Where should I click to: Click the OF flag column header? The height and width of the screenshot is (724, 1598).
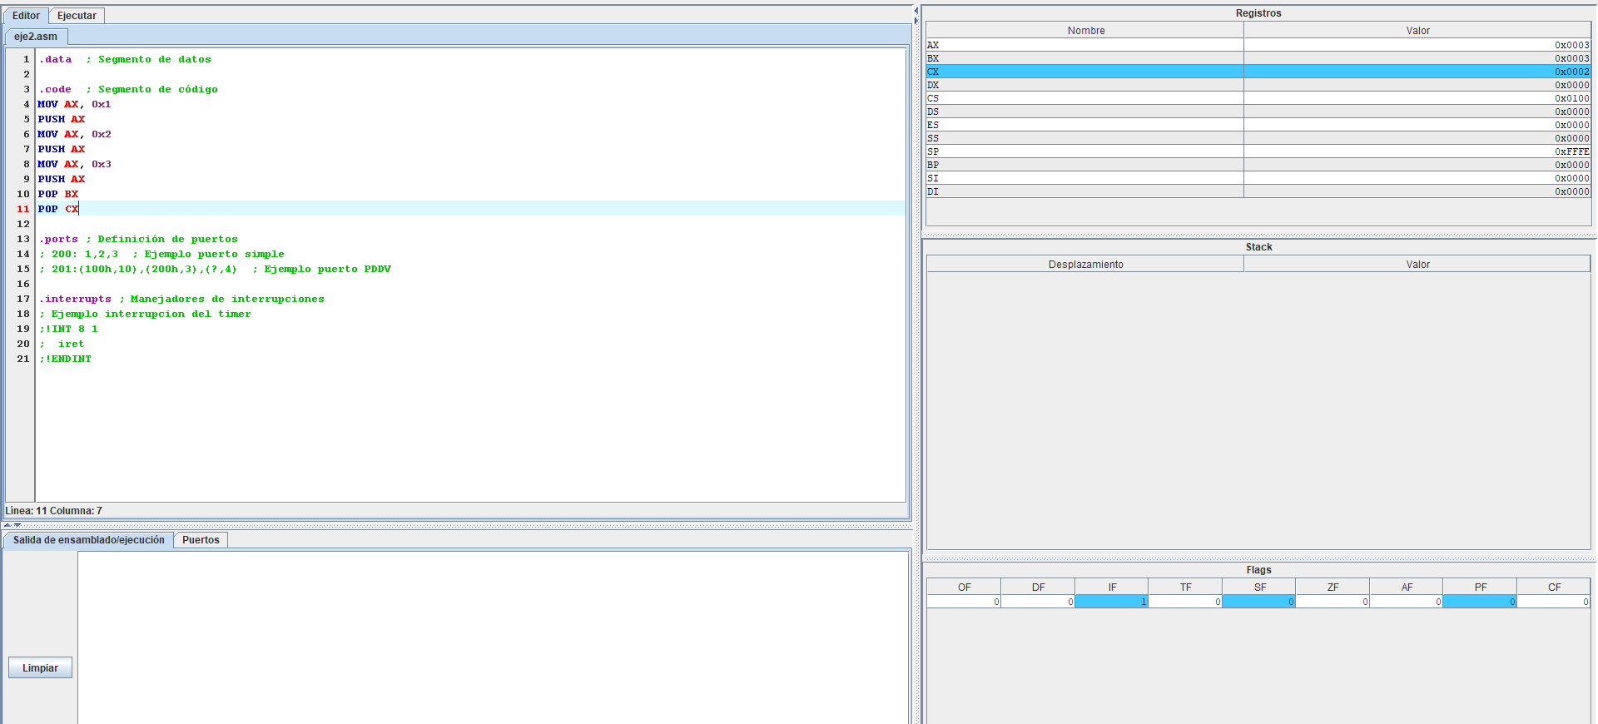pyautogui.click(x=964, y=588)
